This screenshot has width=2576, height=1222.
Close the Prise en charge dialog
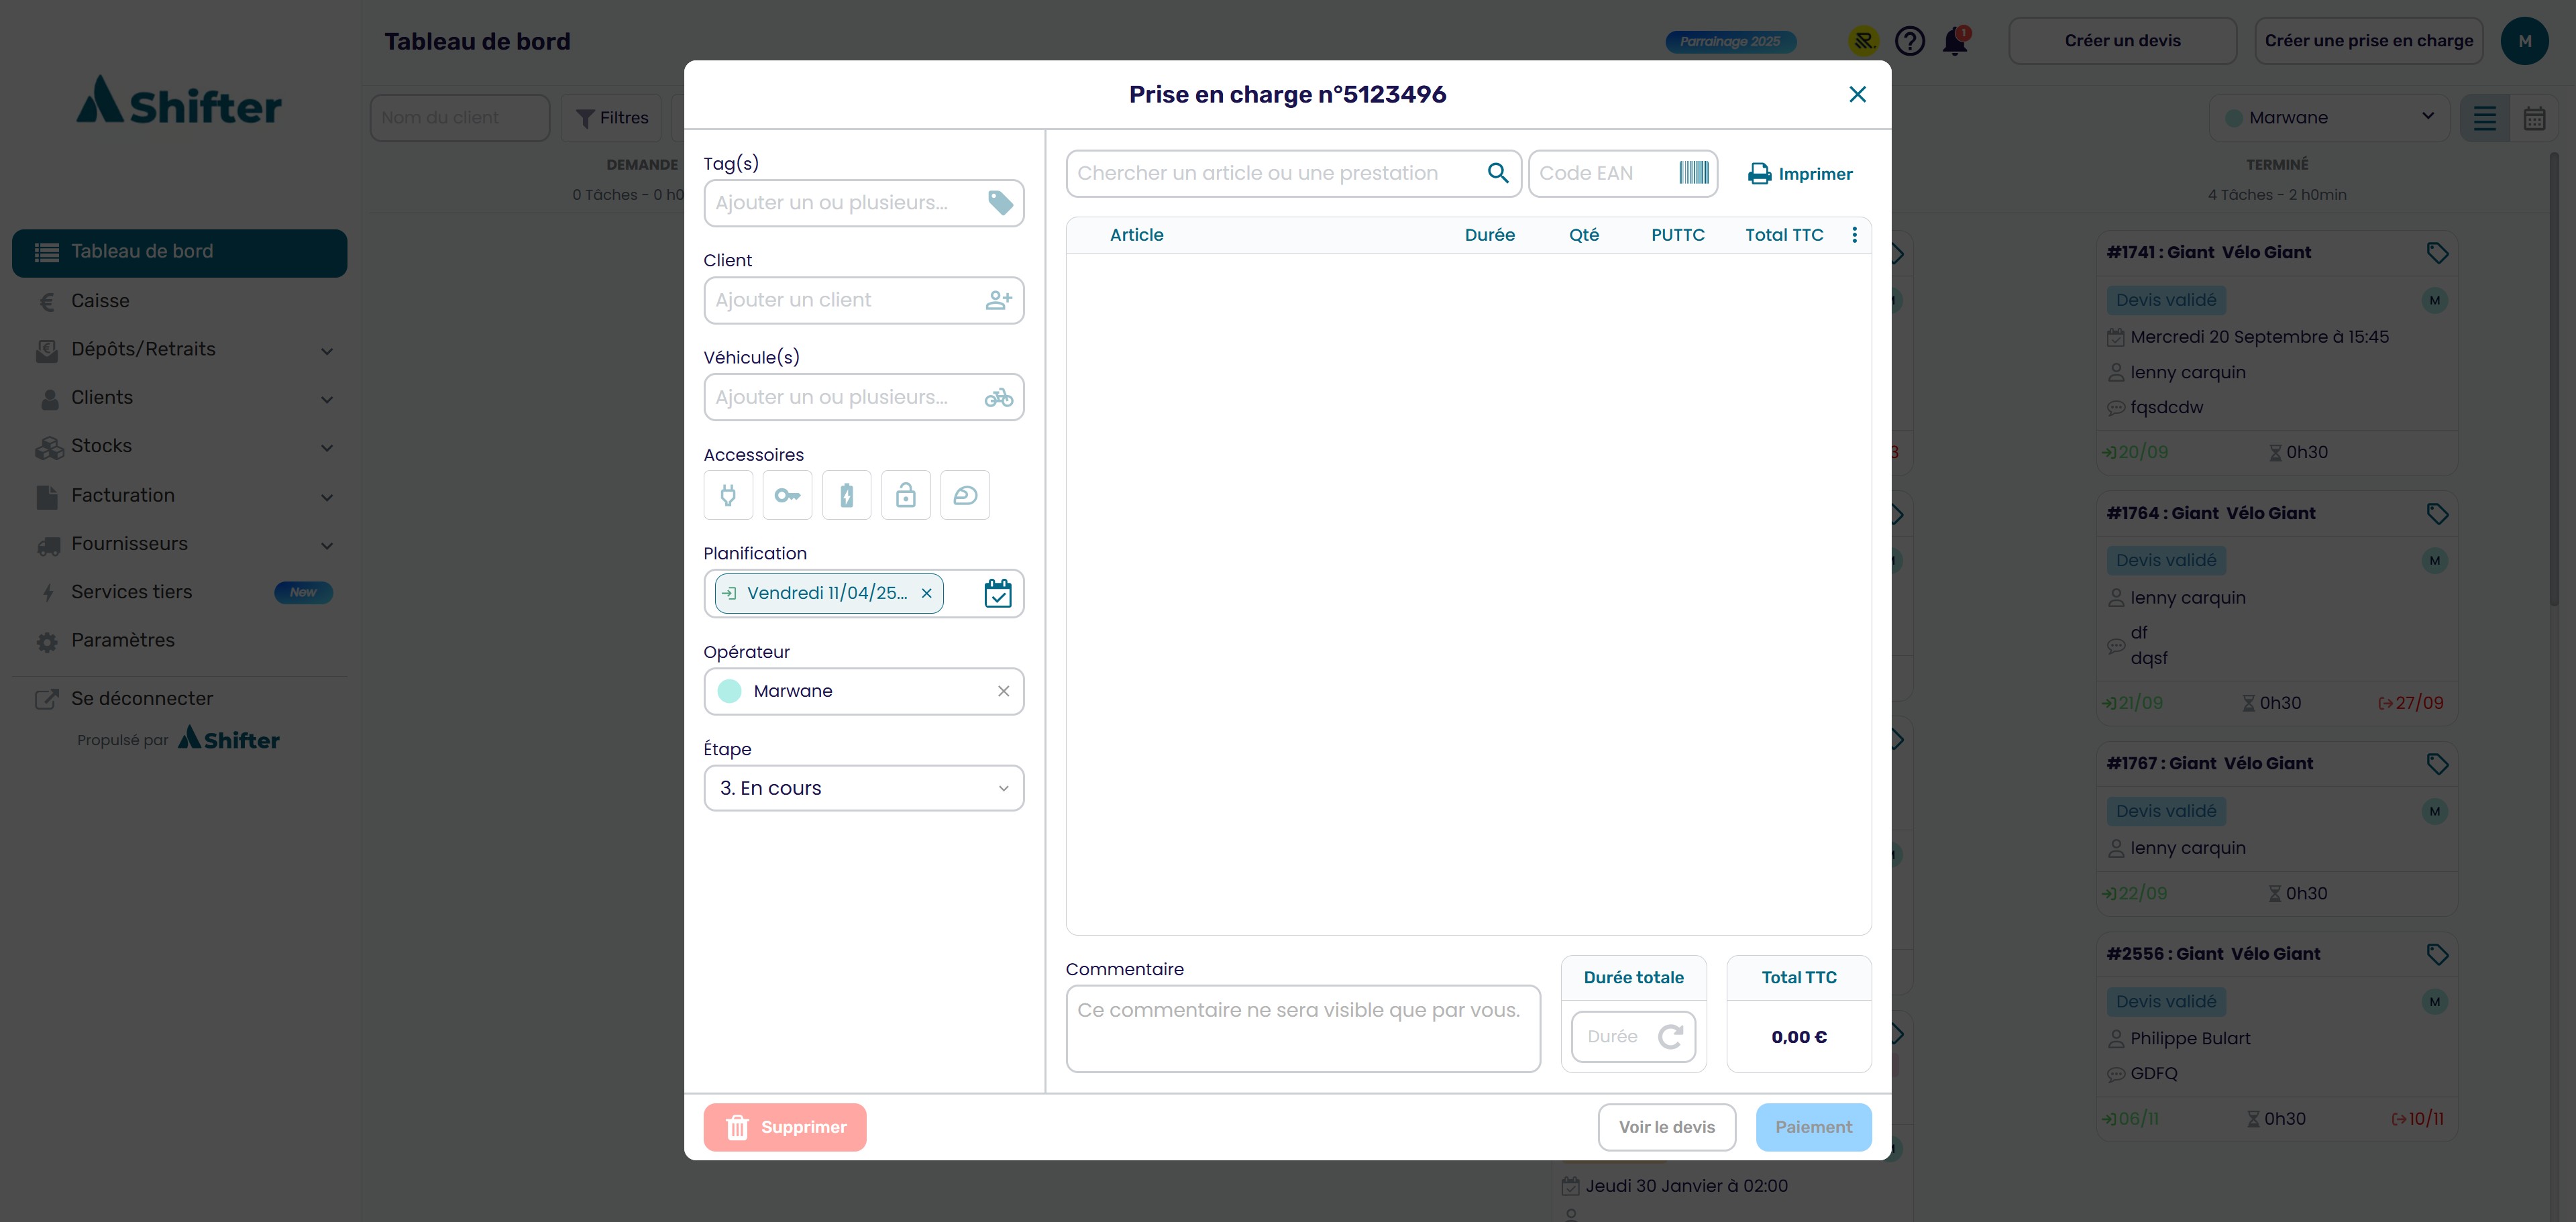coord(1857,94)
